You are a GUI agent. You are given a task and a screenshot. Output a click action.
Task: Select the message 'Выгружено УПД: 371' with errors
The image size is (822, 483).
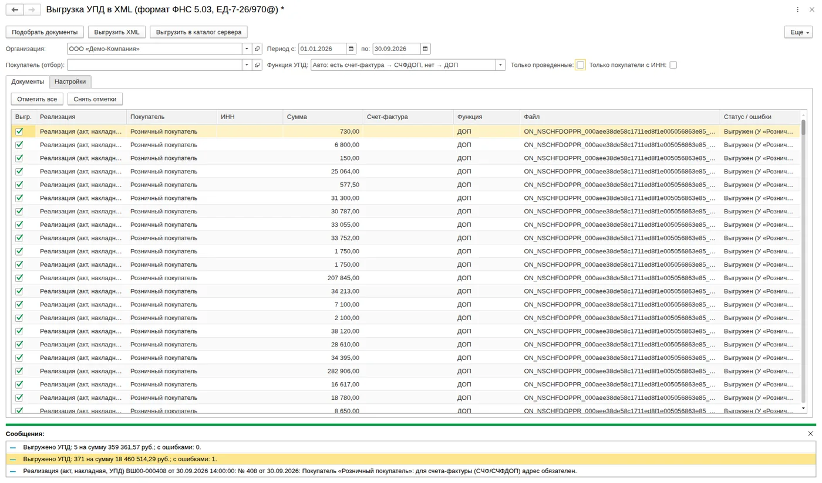click(411, 459)
